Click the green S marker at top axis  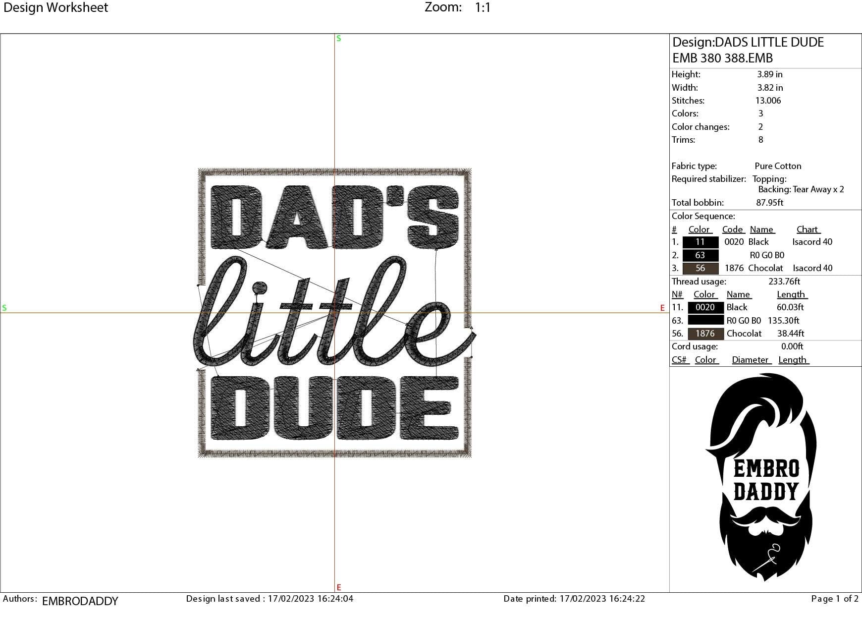338,38
